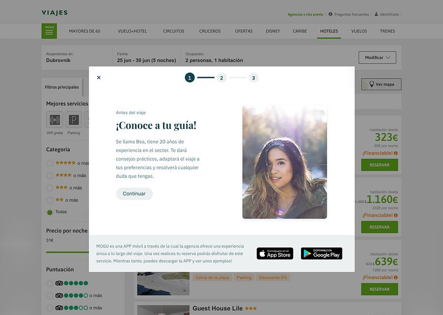
Task: Open the CARIBE menu item
Action: tap(299, 31)
